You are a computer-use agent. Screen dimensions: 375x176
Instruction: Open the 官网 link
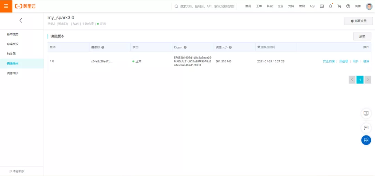tap(302, 7)
